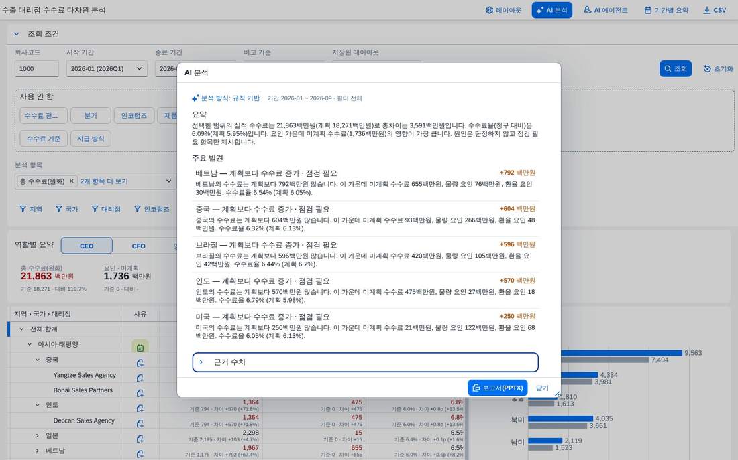738x460 pixels.
Task: Select the 수수료 전... chip
Action: coord(44,116)
